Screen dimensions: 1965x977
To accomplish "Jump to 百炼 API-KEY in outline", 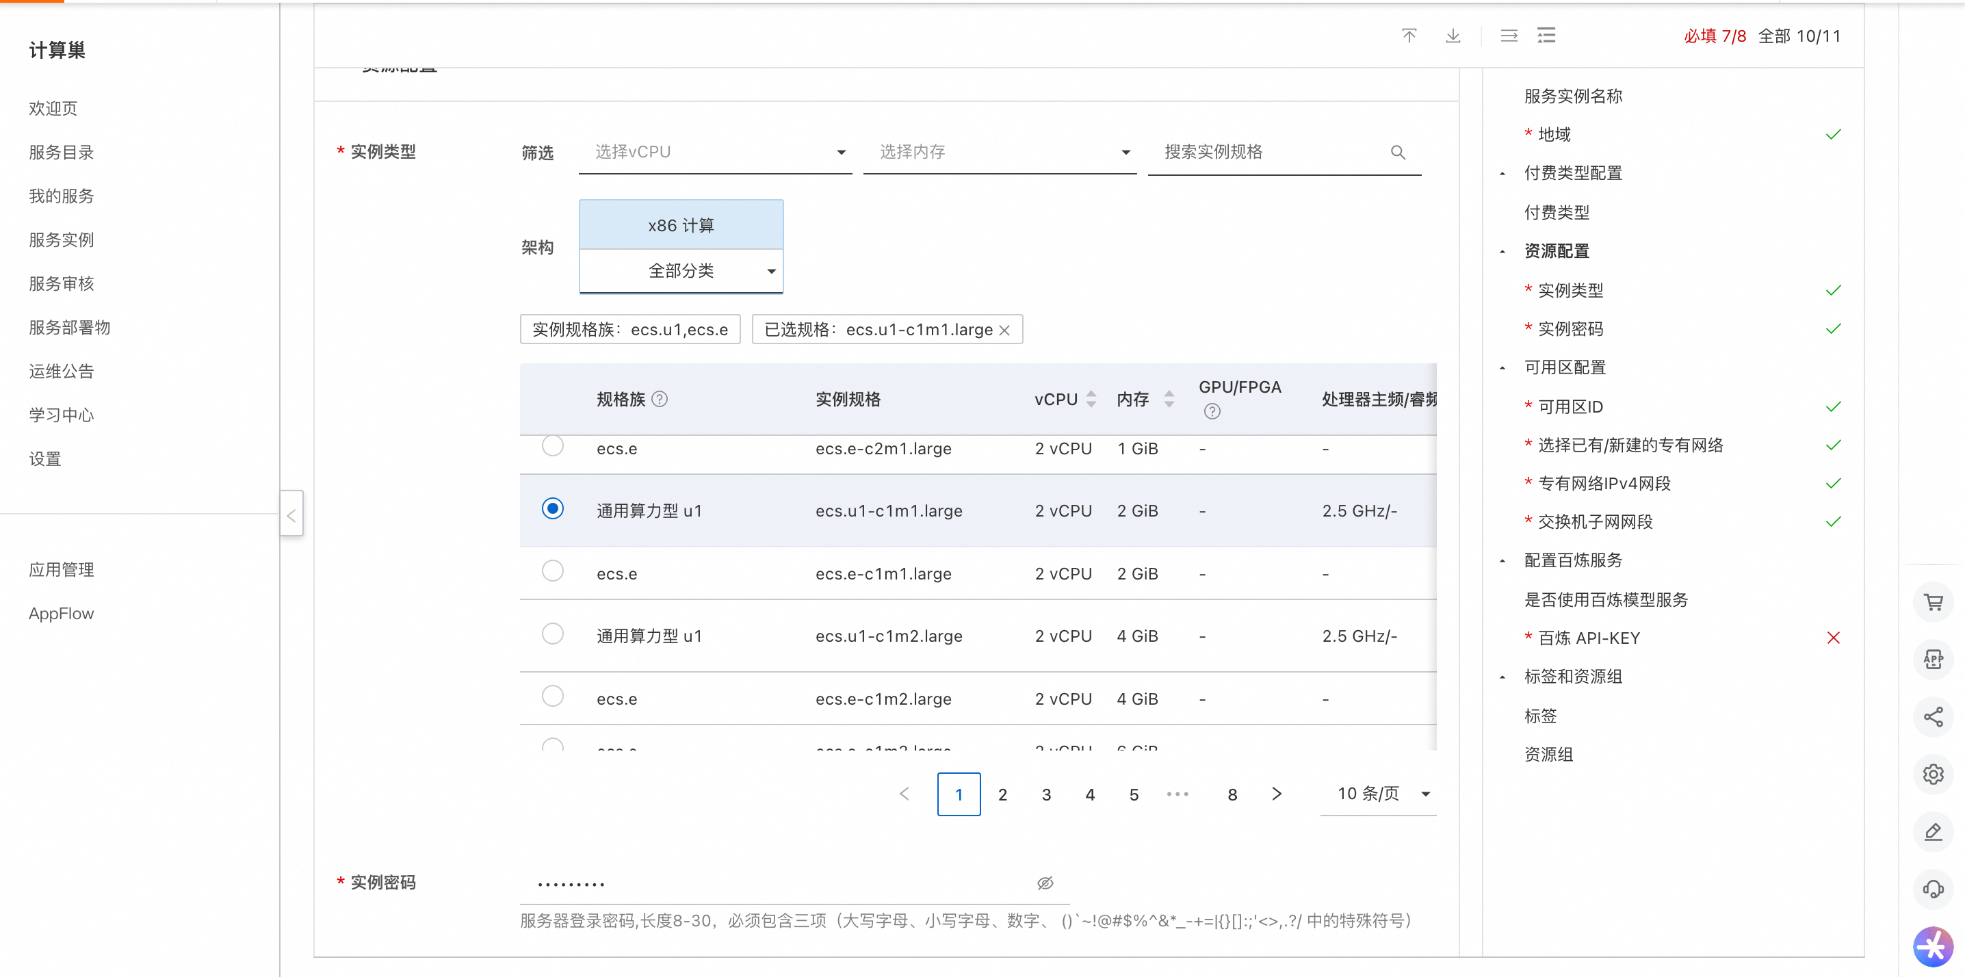I will [x=1588, y=638].
